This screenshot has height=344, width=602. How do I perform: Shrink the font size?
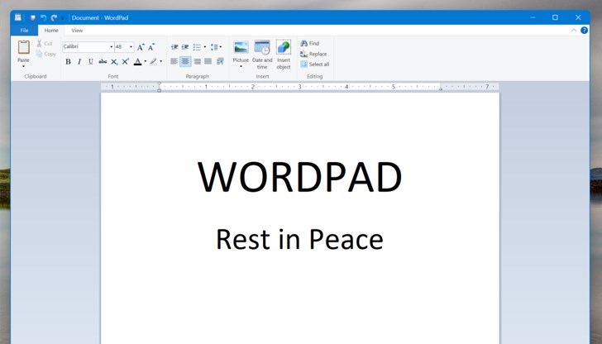click(x=151, y=47)
